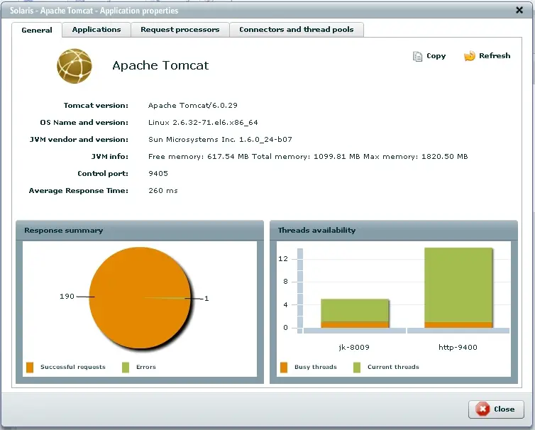Click the Threads availability panel header
535x430 pixels.
tap(394, 231)
